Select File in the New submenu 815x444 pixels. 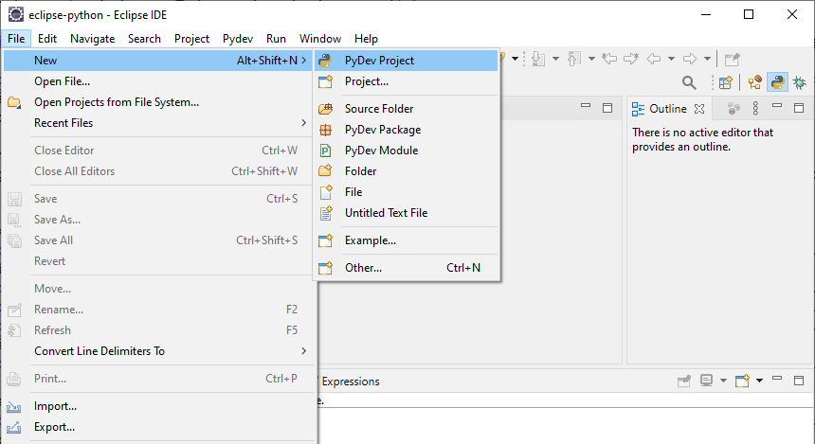pos(406,191)
